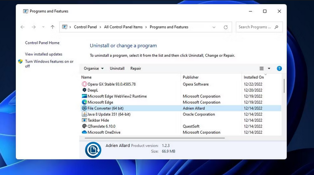Go forward with the right arrow
This screenshot has width=314, height=175.
tap(33, 27)
